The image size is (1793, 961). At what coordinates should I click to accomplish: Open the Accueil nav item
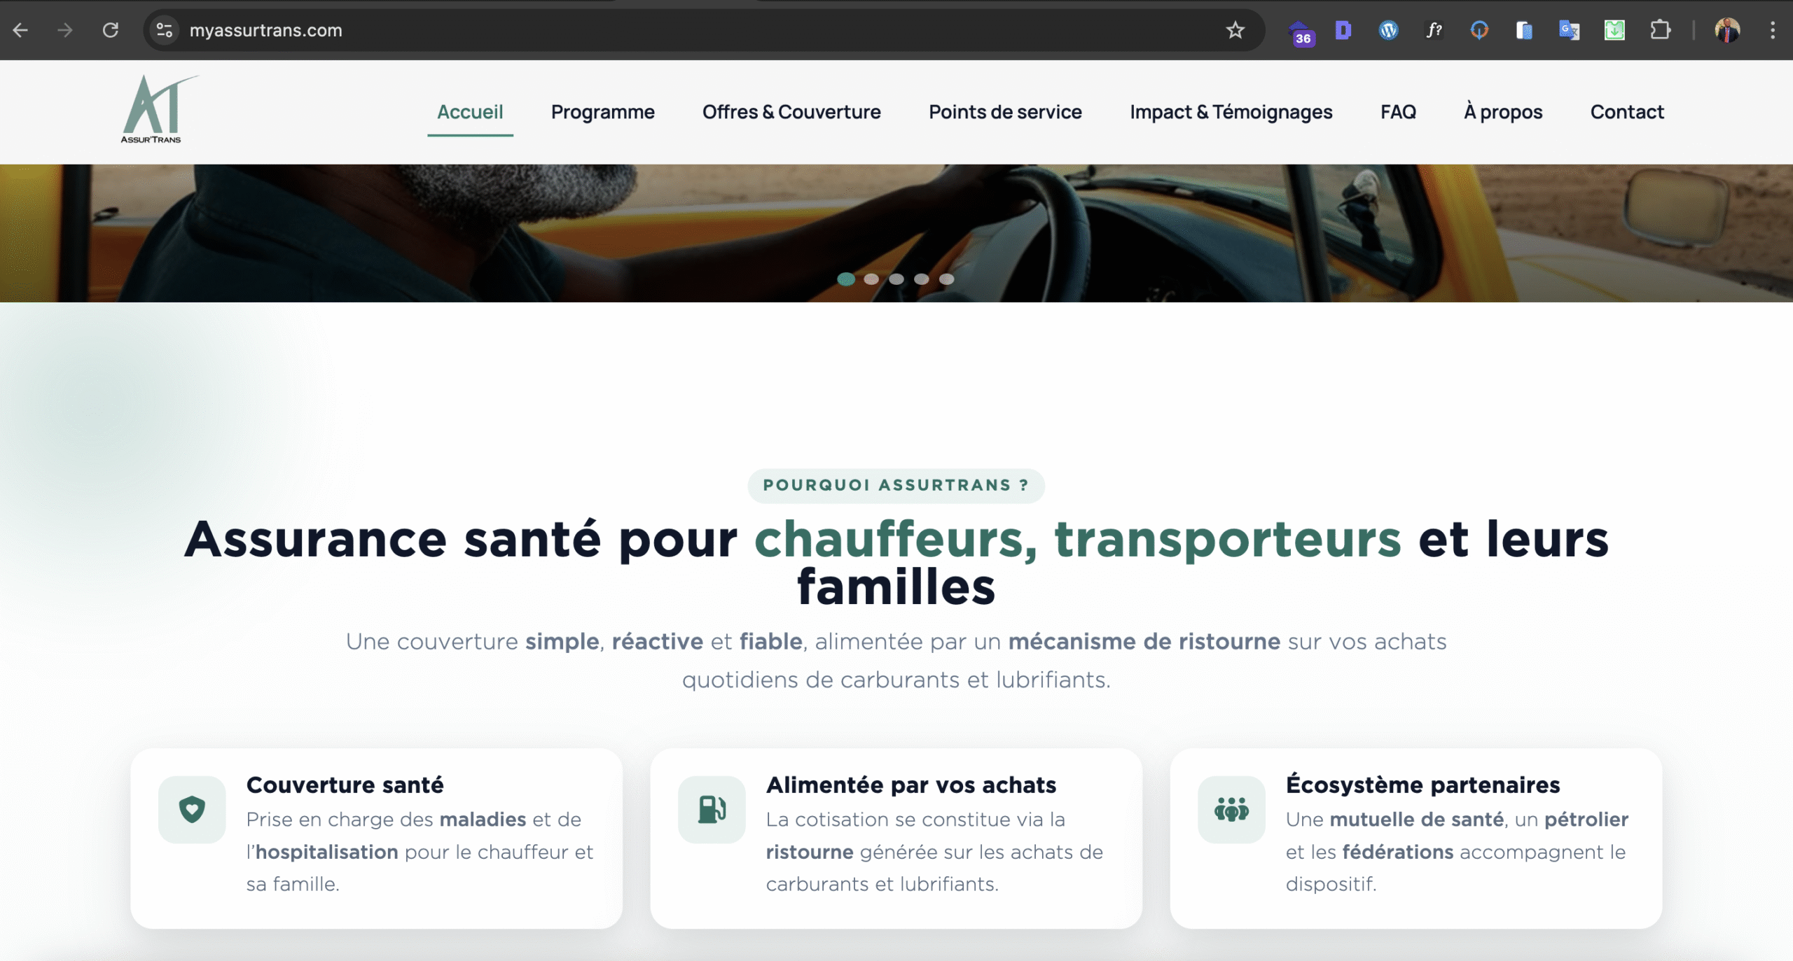click(470, 112)
